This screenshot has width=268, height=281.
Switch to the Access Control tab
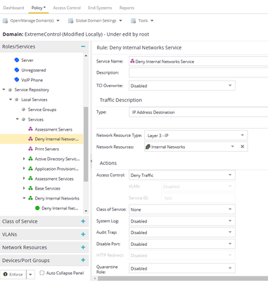[67, 8]
